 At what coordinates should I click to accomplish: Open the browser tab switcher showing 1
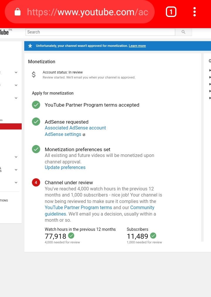[x=171, y=12]
